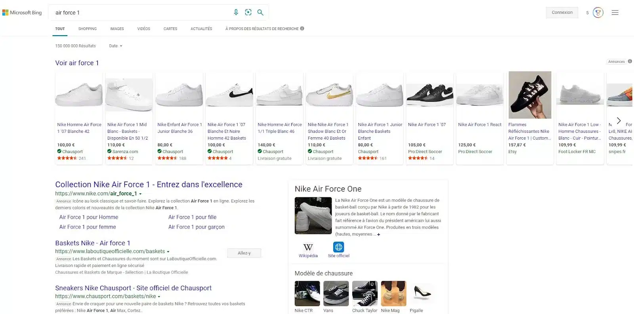Select Nike CTR shoe model thumbnail

(307, 294)
